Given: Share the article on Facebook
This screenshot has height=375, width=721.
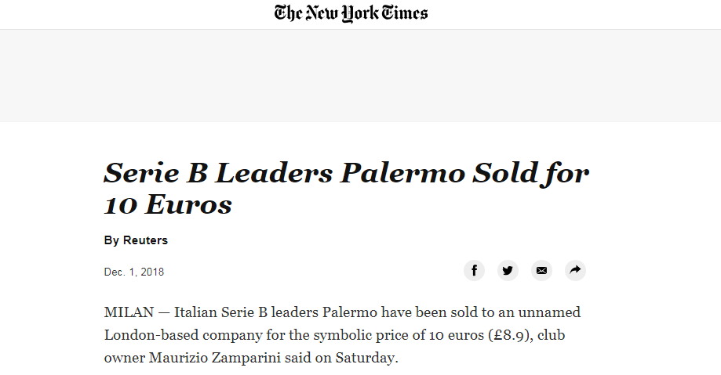Looking at the screenshot, I should point(474,271).
